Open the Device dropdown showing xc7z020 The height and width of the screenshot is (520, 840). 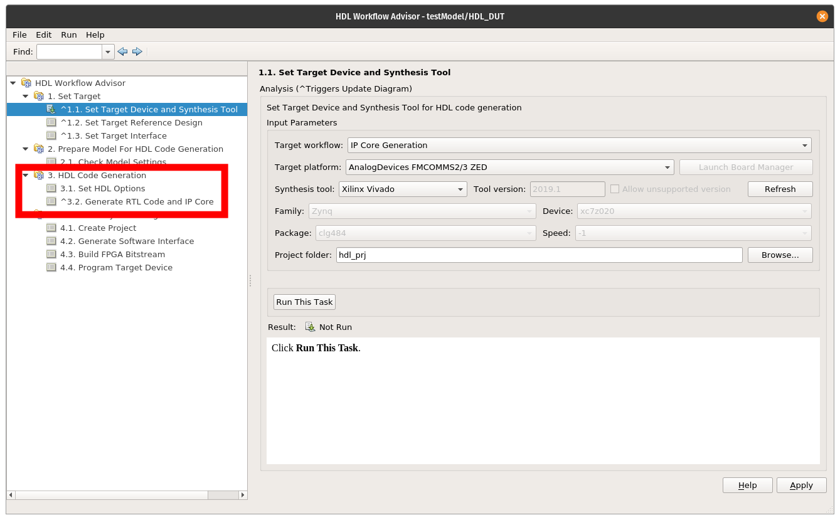pyautogui.click(x=694, y=211)
